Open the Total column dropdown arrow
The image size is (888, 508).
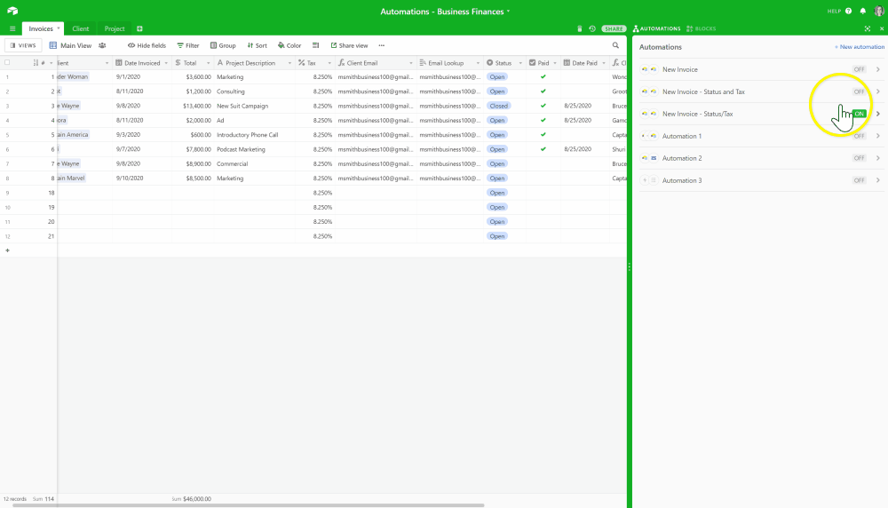[x=208, y=63]
